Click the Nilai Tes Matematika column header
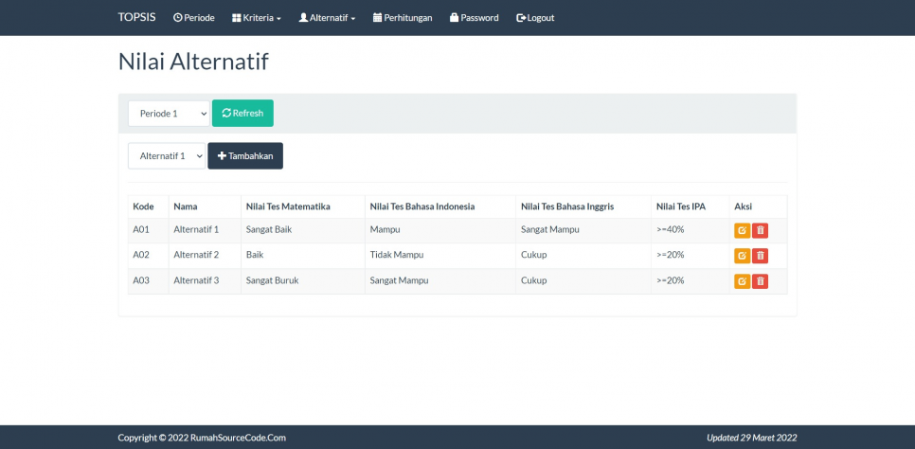Image resolution: width=915 pixels, height=449 pixels. pos(288,207)
